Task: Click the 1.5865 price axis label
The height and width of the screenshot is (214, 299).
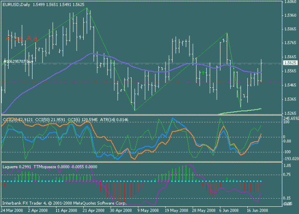Action: [290, 29]
